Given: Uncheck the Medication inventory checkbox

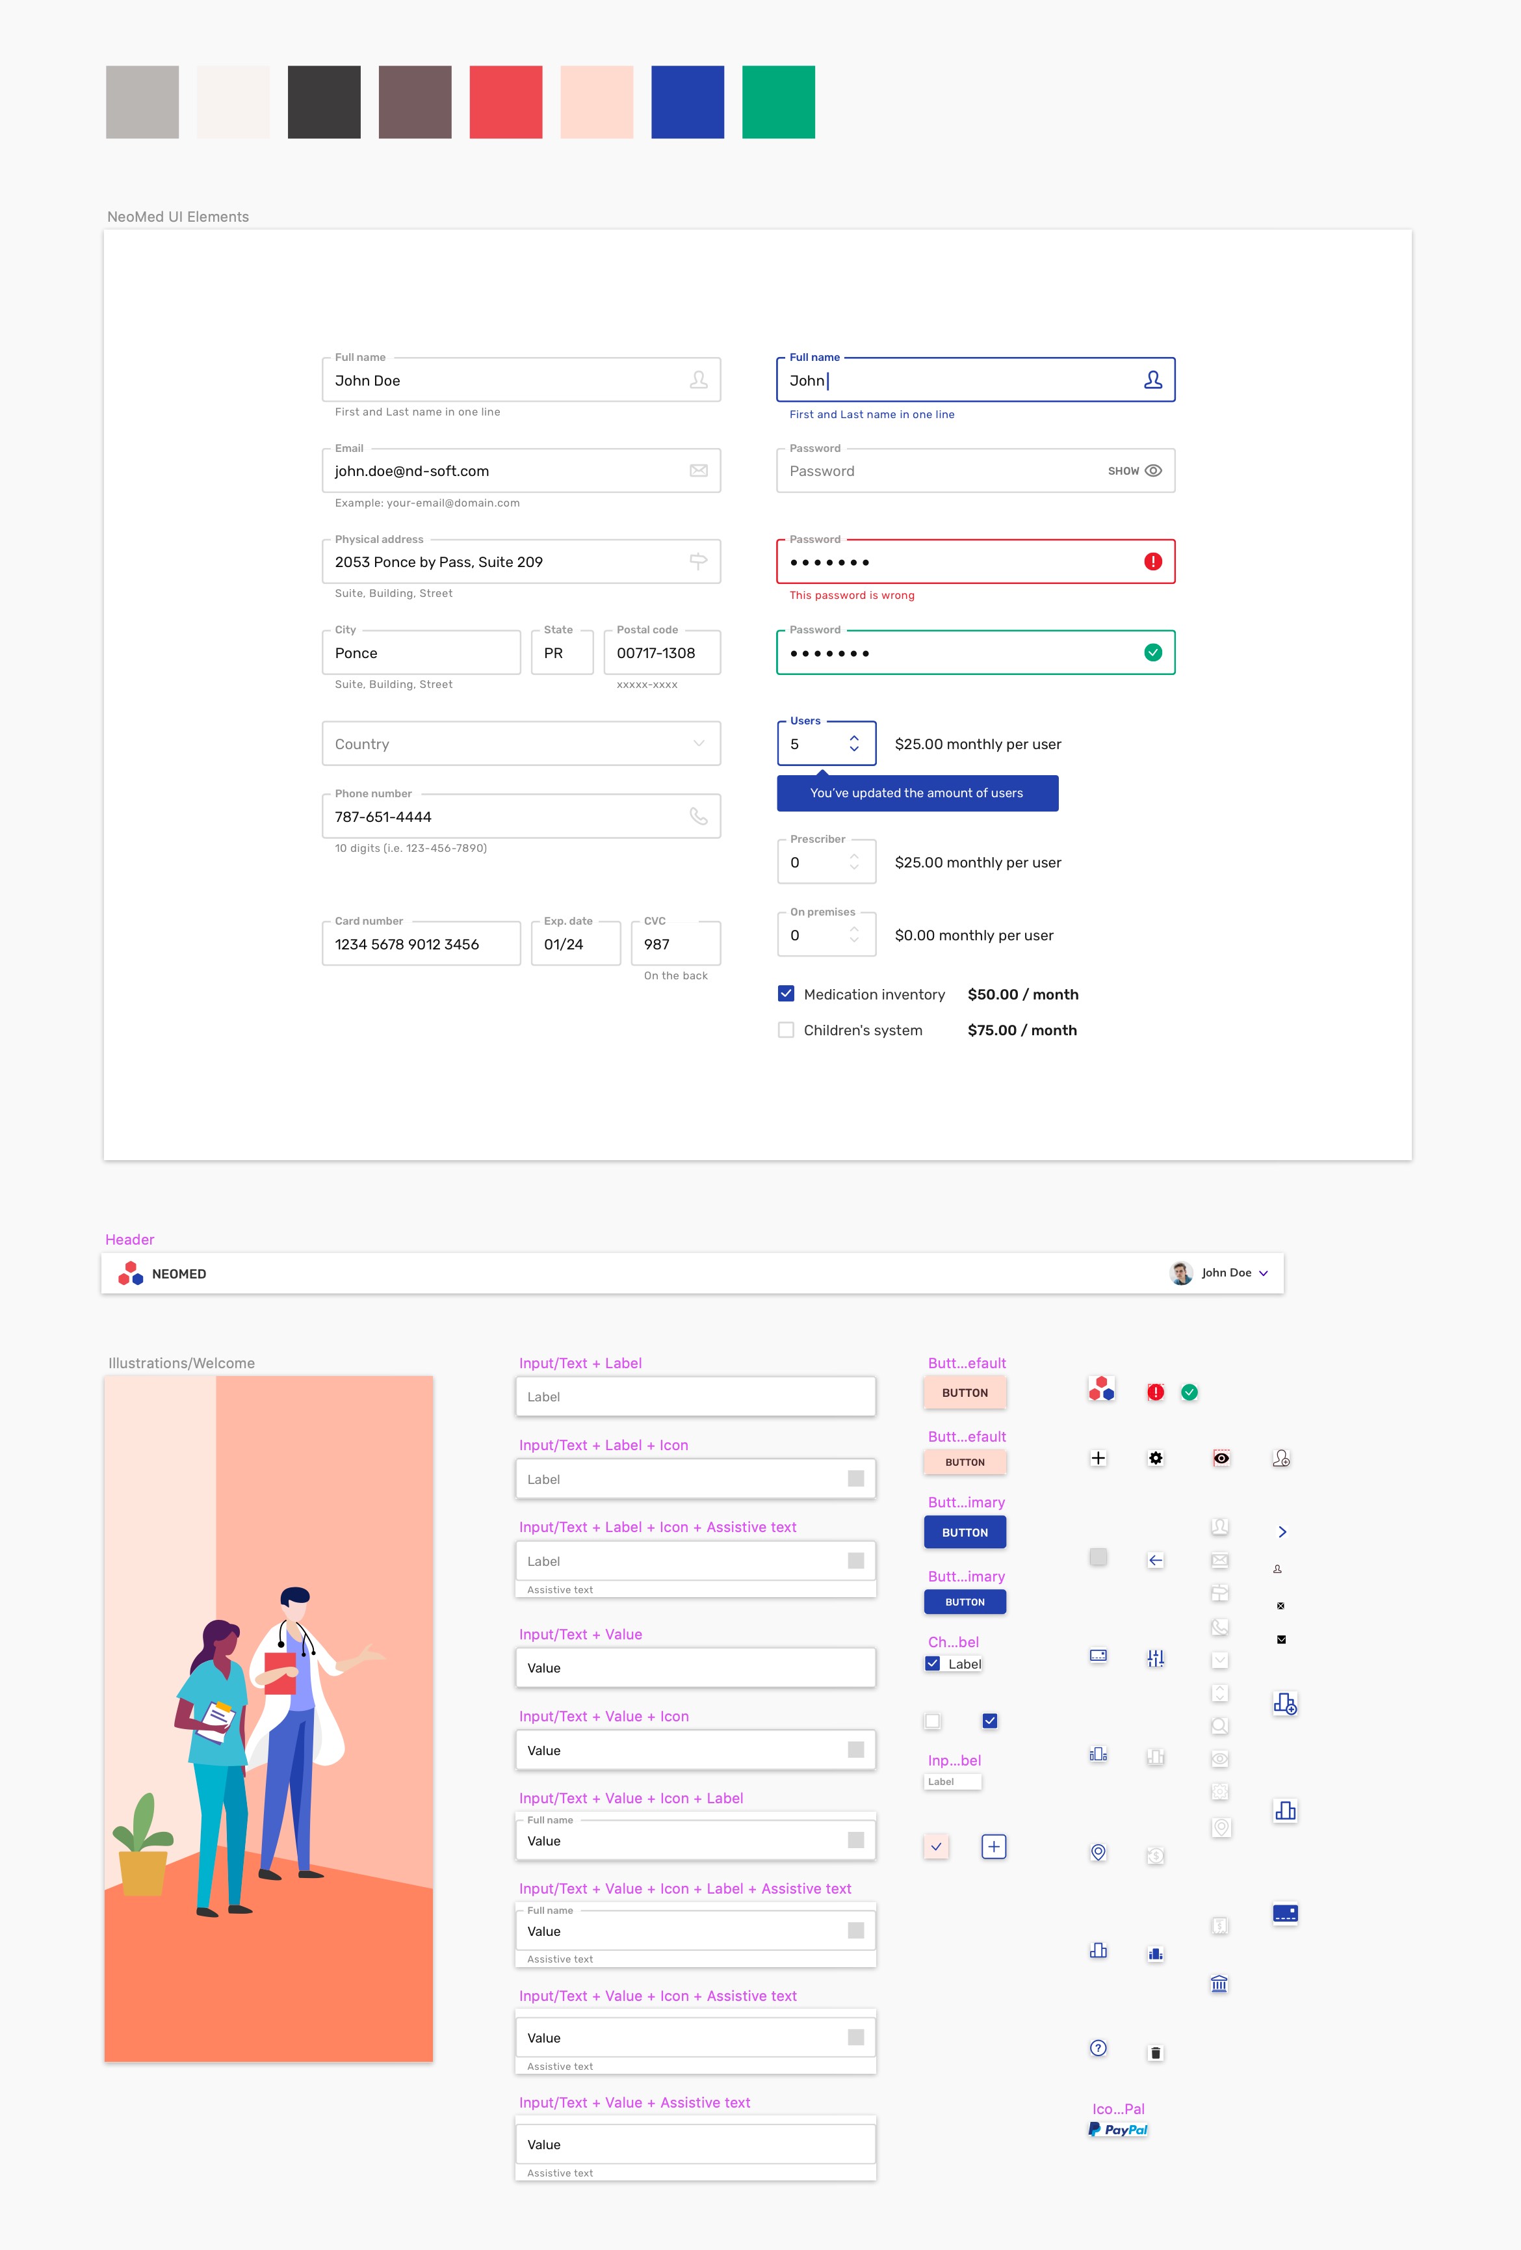Looking at the screenshot, I should pyautogui.click(x=786, y=994).
